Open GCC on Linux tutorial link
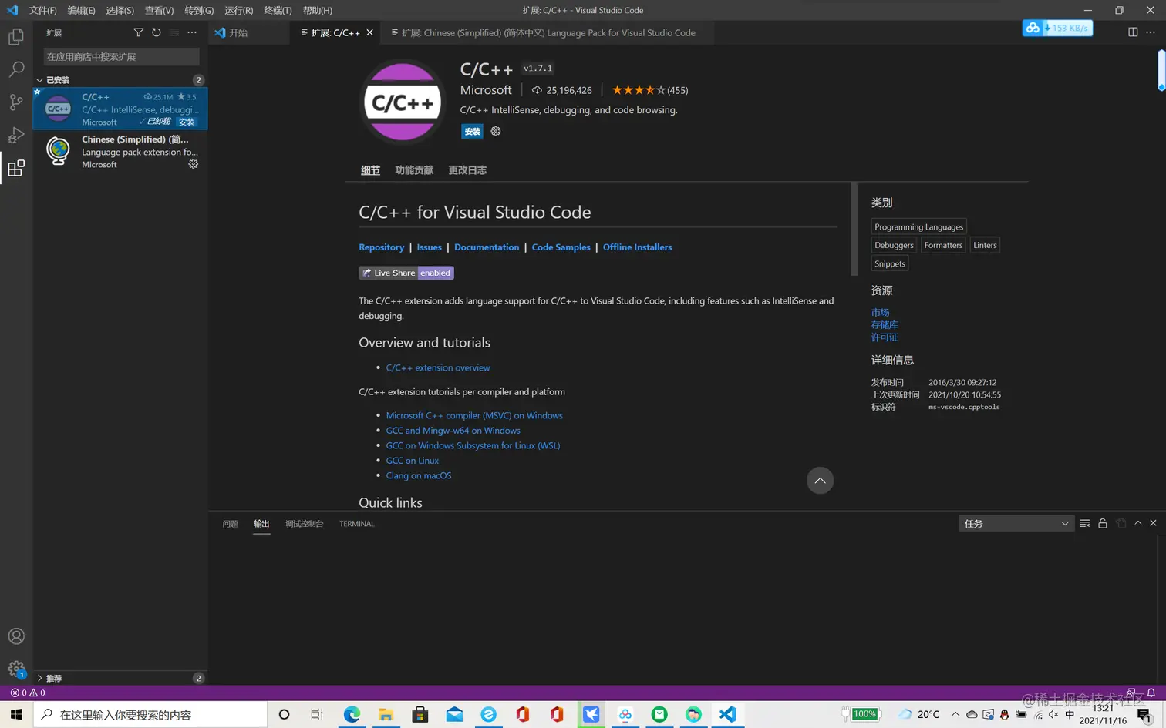This screenshot has width=1166, height=728. tap(412, 461)
